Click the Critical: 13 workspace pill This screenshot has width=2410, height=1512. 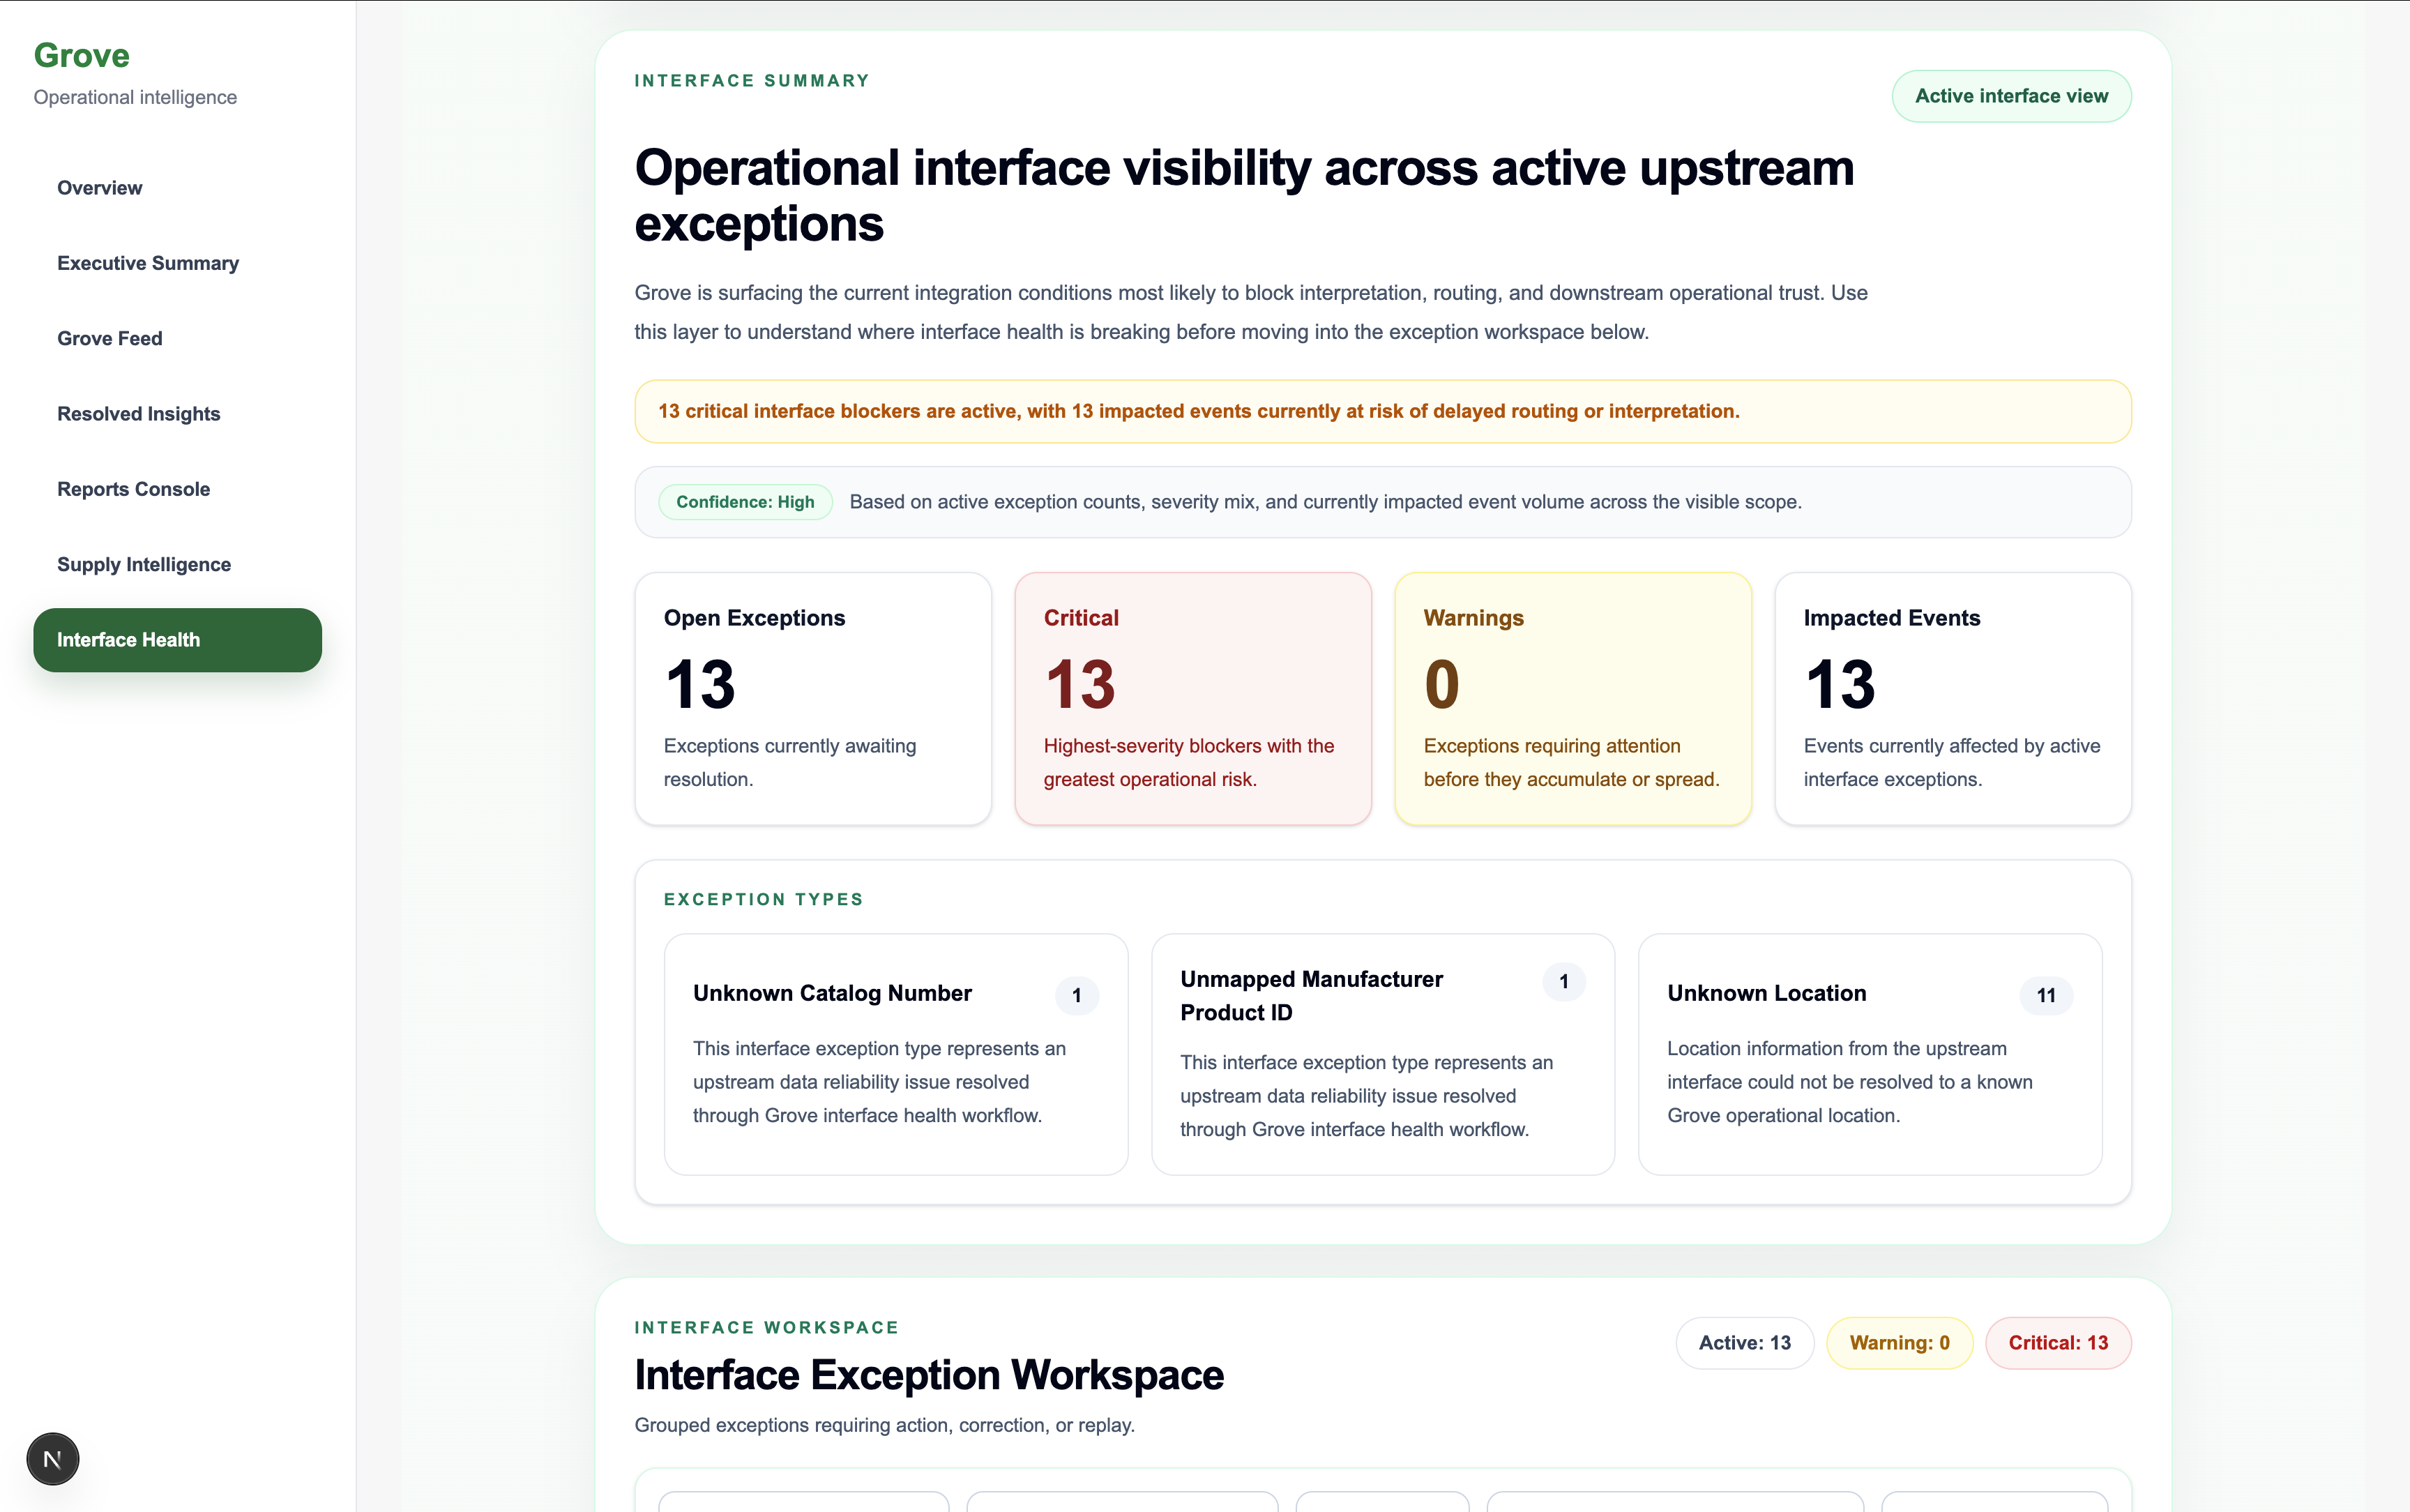2058,1343
